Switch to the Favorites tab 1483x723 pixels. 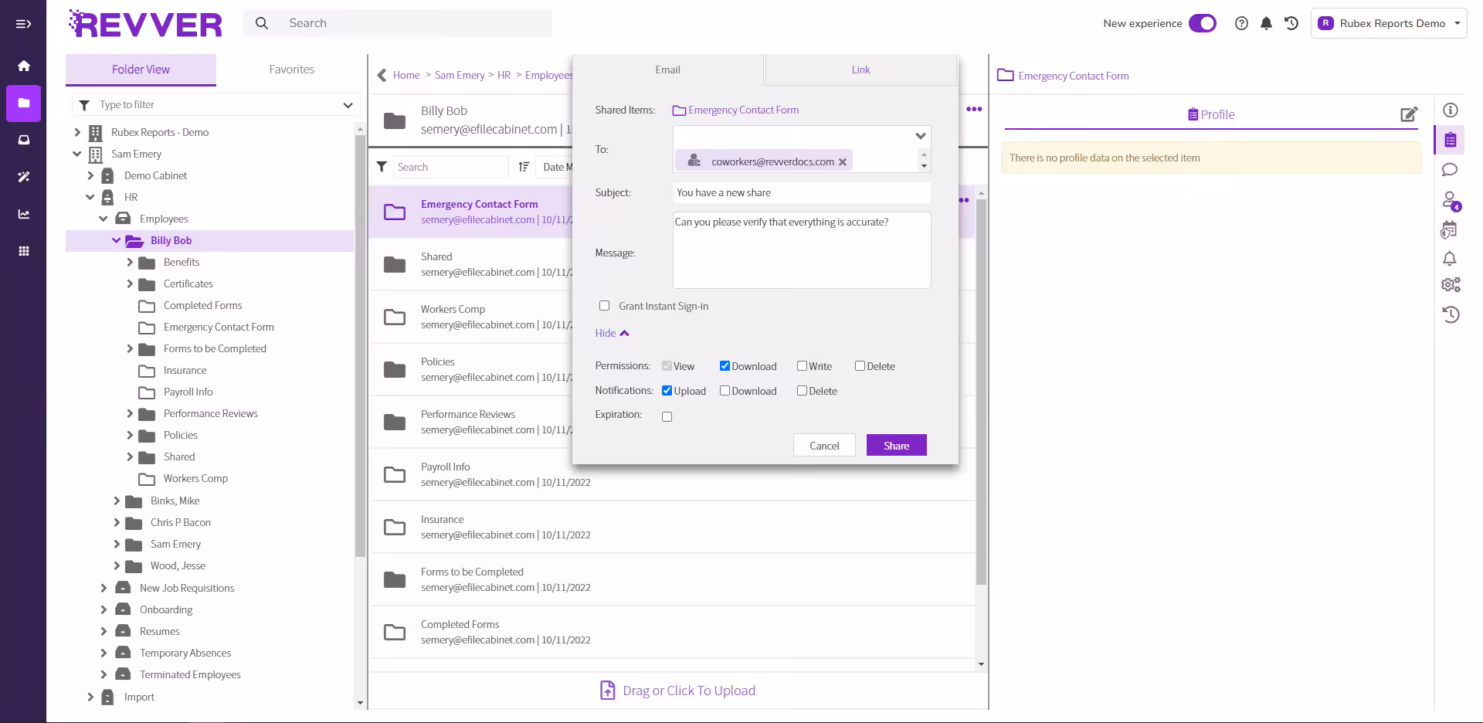pos(292,70)
